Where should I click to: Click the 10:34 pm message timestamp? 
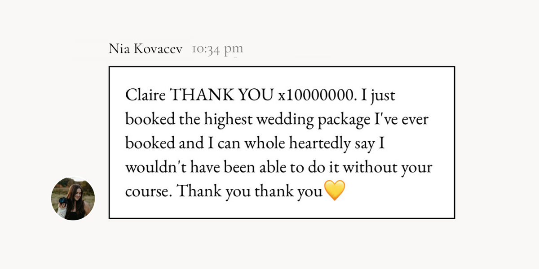[217, 49]
